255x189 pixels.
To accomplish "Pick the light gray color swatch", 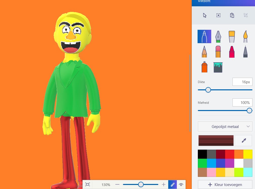I will click(248, 163).
